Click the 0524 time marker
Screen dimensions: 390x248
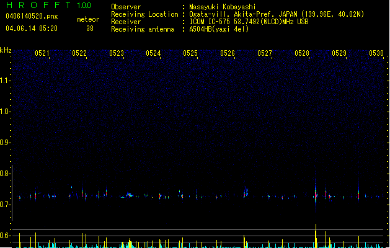coord(153,53)
